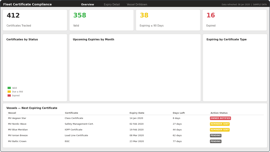Select the 38 Expiring ≤ 90 Days card
The height and width of the screenshot is (152, 270).
click(x=168, y=20)
